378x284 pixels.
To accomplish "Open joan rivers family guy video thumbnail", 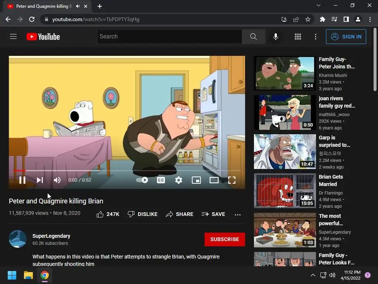I will click(x=285, y=112).
